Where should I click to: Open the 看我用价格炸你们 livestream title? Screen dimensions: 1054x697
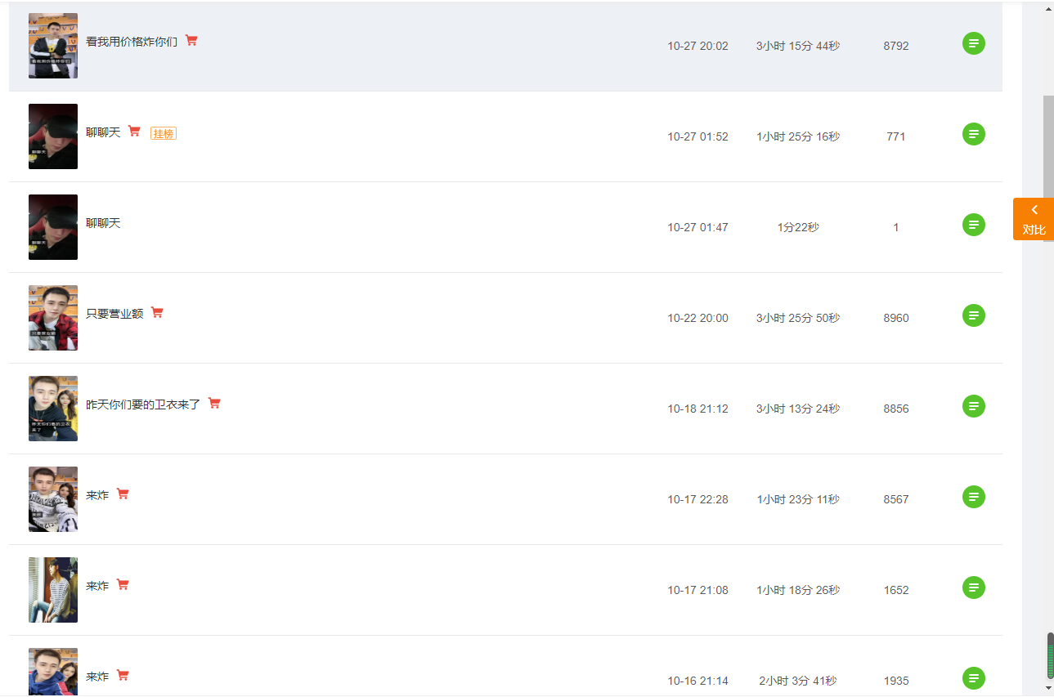point(132,41)
